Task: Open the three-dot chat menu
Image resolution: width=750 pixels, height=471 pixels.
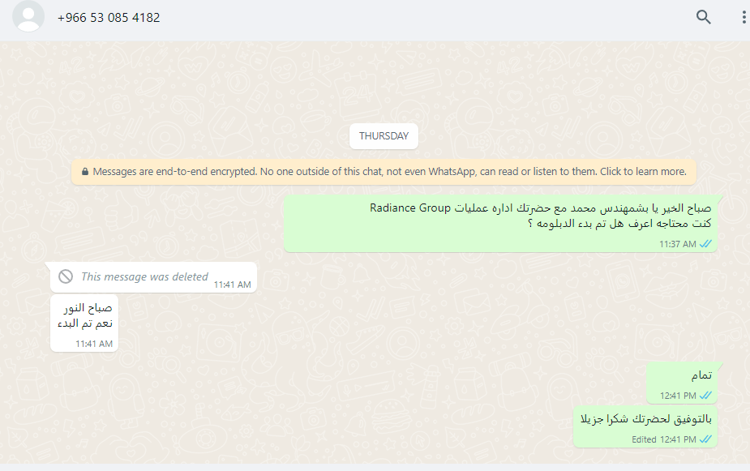Action: 744,17
